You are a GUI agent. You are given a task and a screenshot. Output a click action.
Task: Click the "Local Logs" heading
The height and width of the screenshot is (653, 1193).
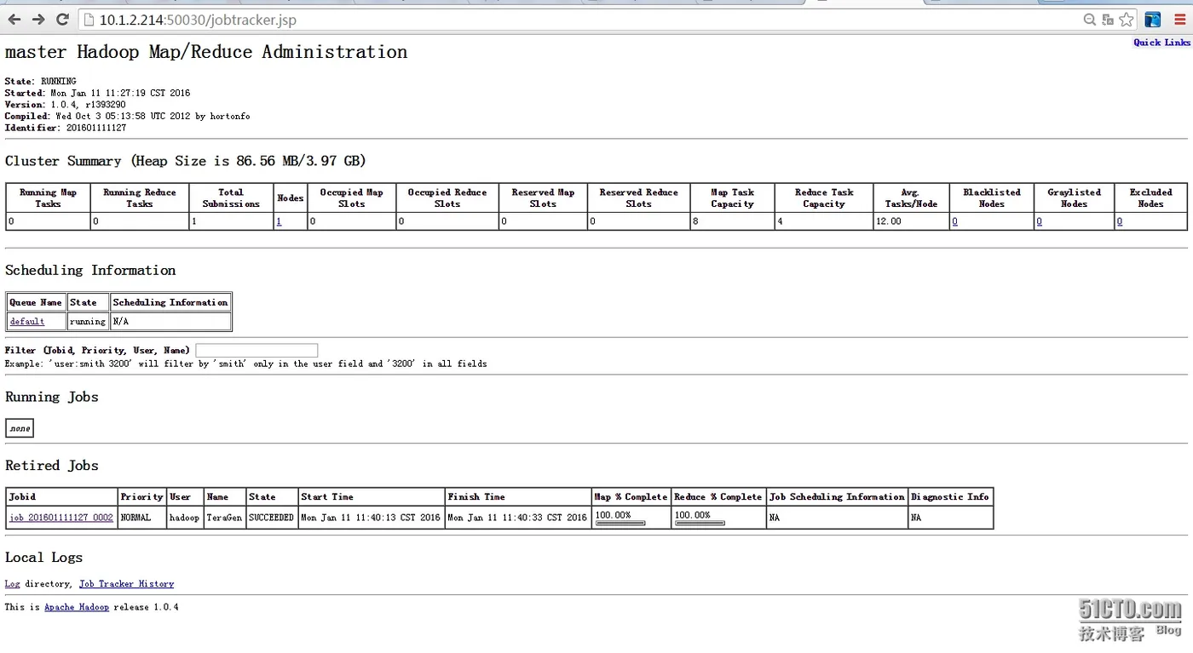[43, 558]
